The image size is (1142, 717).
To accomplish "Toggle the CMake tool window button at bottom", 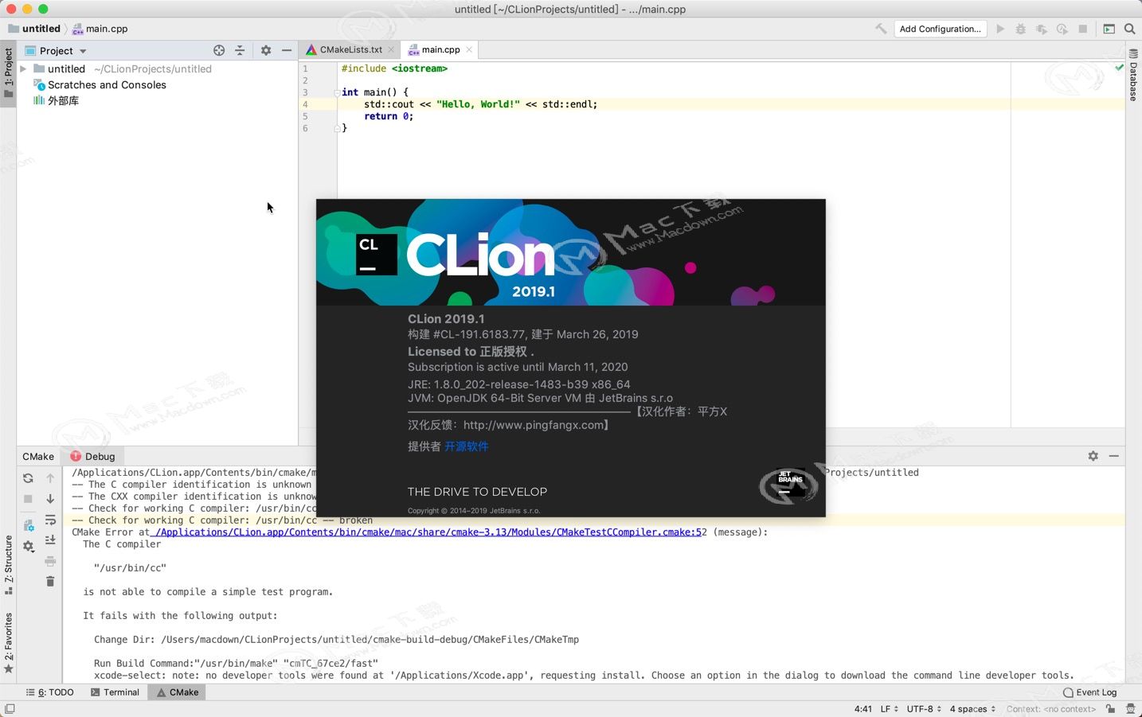I will click(x=178, y=692).
